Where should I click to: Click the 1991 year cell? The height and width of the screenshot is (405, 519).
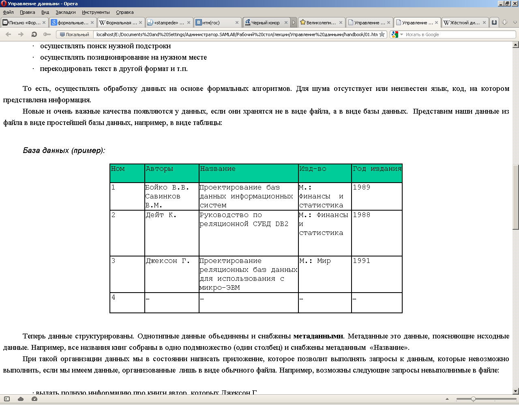point(377,274)
